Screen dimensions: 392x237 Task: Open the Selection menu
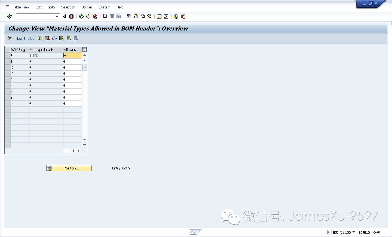pos(68,7)
